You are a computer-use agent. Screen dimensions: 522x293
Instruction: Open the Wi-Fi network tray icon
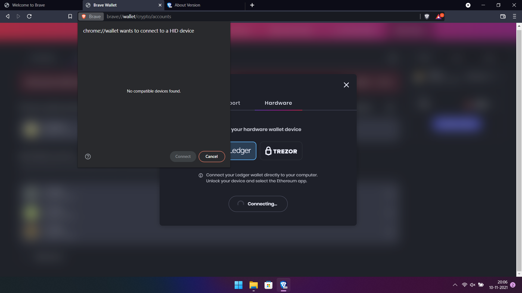point(464,285)
